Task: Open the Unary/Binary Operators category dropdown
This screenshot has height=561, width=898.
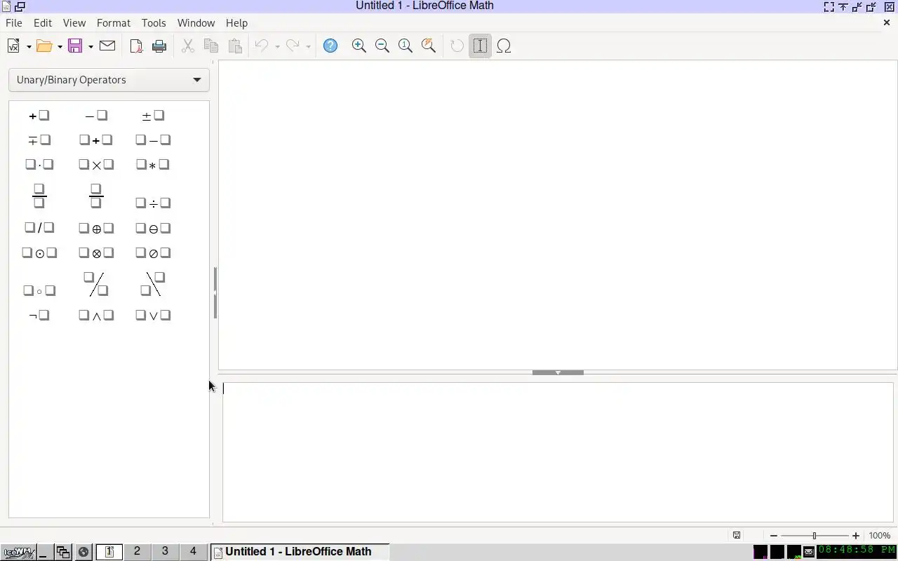Action: 109,80
